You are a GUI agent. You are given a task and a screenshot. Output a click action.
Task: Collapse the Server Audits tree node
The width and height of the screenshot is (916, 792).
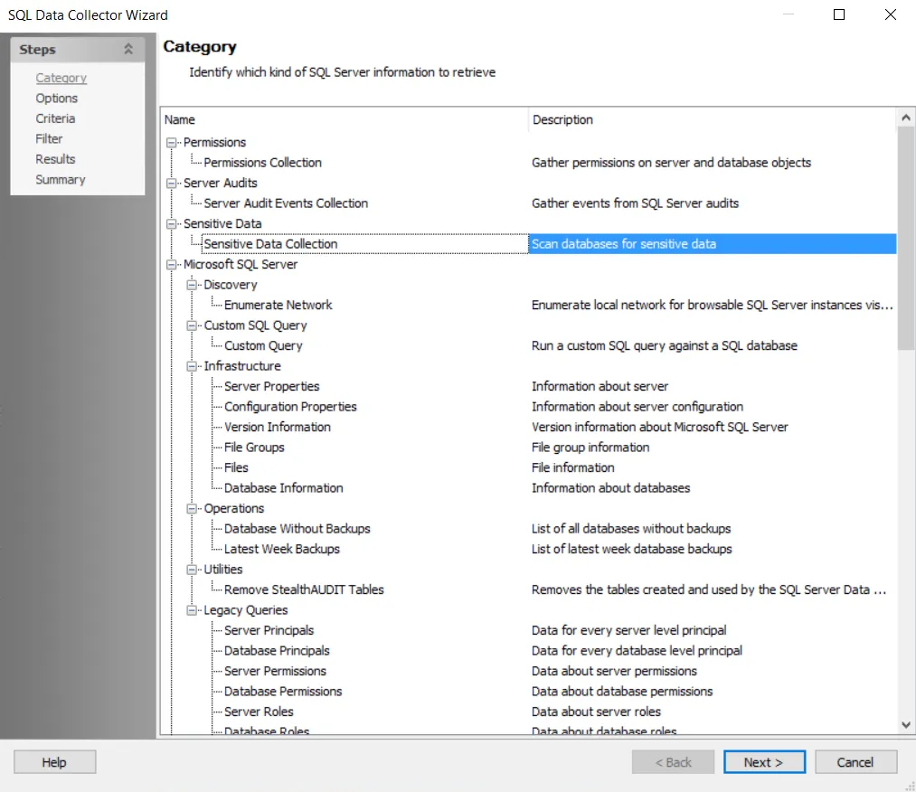171,184
